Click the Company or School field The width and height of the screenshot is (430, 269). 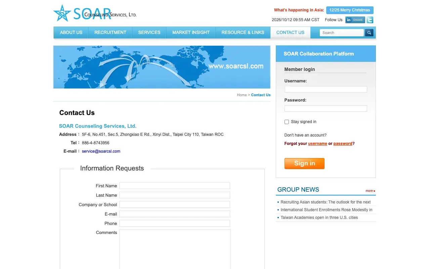tap(175, 204)
